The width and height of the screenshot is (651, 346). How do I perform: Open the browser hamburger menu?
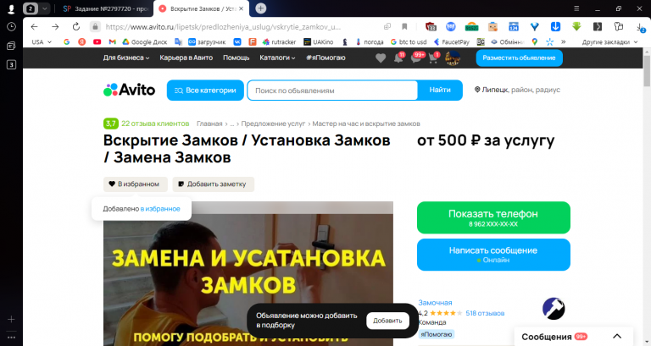(x=576, y=8)
